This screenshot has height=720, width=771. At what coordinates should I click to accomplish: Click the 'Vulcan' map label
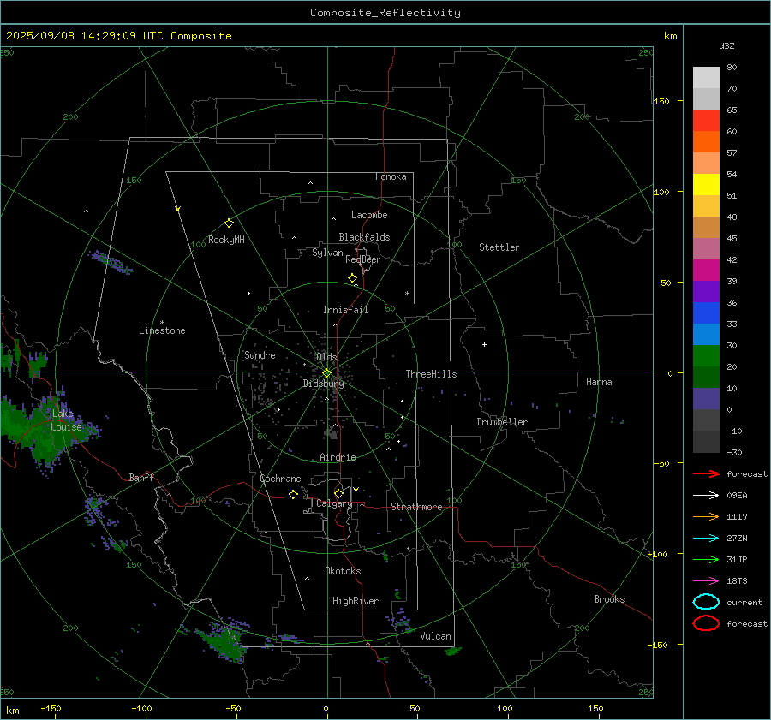tap(436, 636)
